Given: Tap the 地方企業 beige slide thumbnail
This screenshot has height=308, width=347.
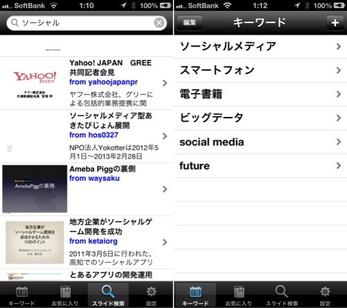Looking at the screenshot, I should pos(35,242).
